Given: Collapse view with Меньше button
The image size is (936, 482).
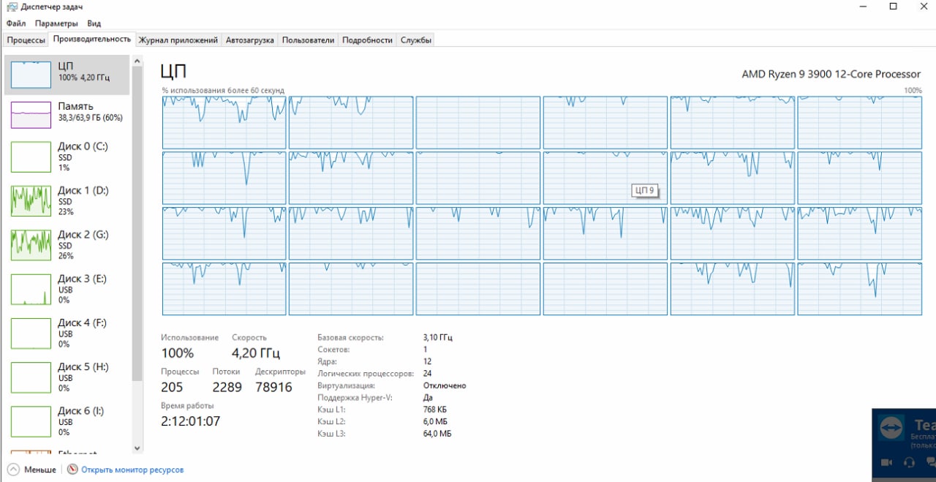Looking at the screenshot, I should (x=32, y=470).
